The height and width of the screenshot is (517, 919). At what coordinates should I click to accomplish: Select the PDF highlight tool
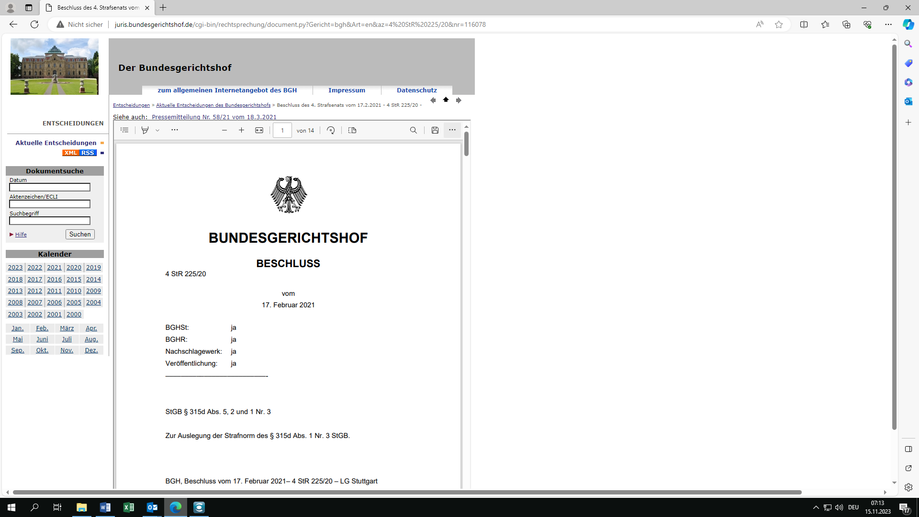tap(145, 130)
